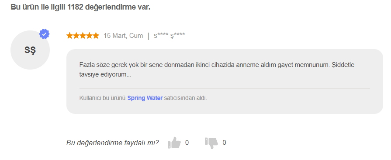Viewport: 391px width, 160px height.
Task: Select the masked reviewer name s**** ş****
Action: pos(170,36)
